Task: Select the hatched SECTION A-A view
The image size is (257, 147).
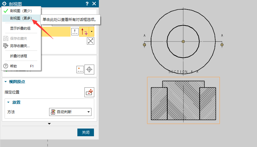Action: tap(183, 101)
